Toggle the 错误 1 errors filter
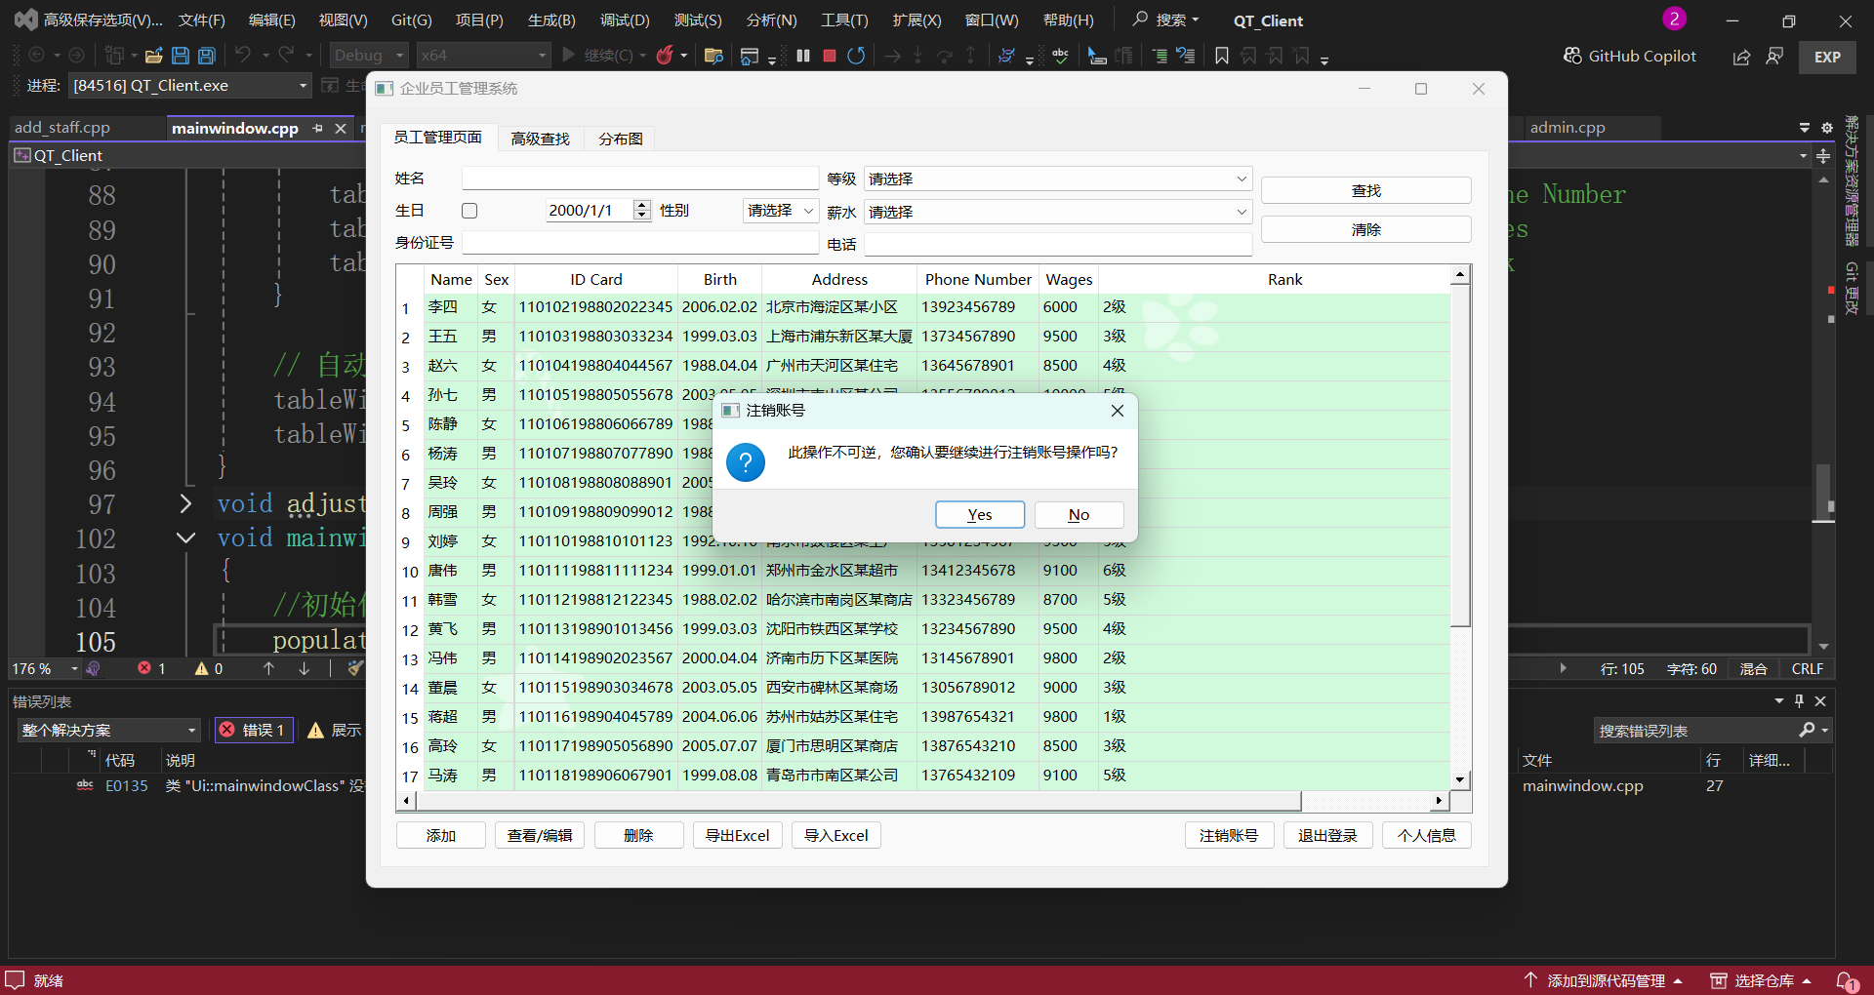 point(253,730)
